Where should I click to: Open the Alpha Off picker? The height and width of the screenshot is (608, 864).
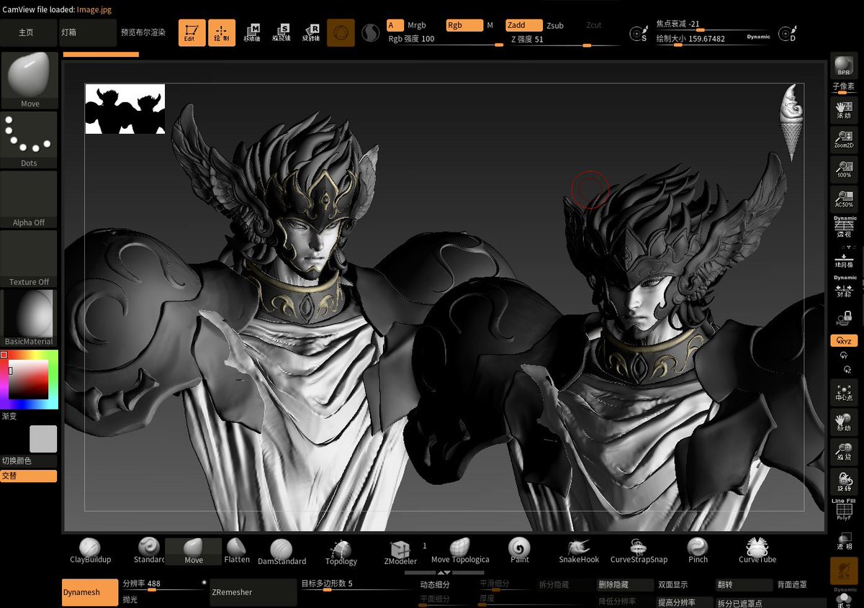[30, 199]
